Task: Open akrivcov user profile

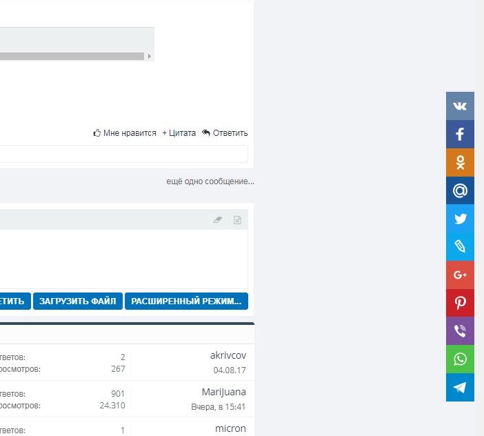Action: coord(228,355)
